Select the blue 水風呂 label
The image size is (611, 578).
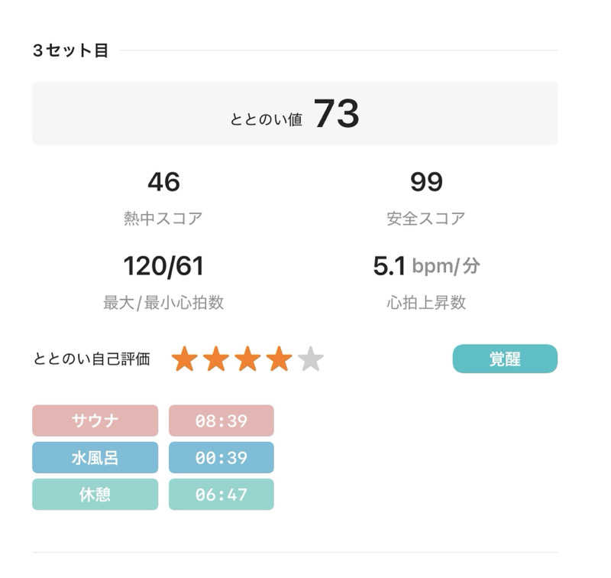click(95, 458)
